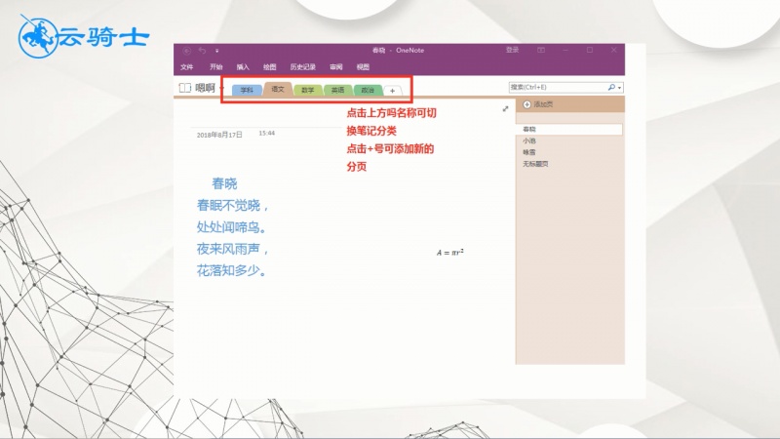Click the Undo arrow icon

click(202, 51)
